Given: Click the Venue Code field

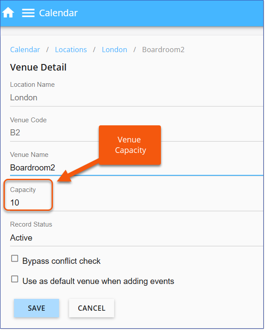Looking at the screenshot, I should tap(131, 132).
